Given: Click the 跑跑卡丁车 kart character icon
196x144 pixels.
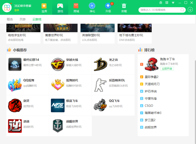Looking at the screenshot, I should 152,64.
